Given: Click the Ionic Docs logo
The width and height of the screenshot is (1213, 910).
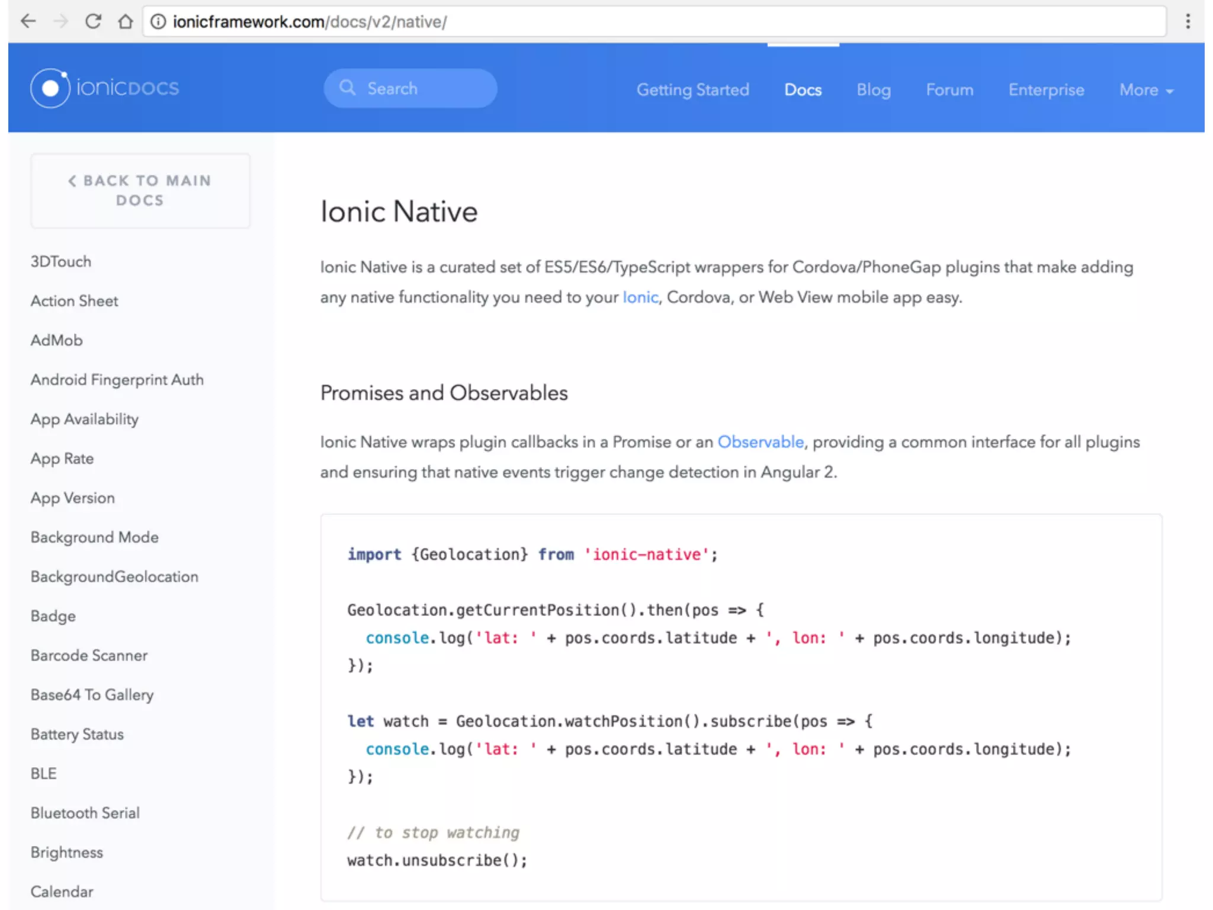Looking at the screenshot, I should [105, 88].
